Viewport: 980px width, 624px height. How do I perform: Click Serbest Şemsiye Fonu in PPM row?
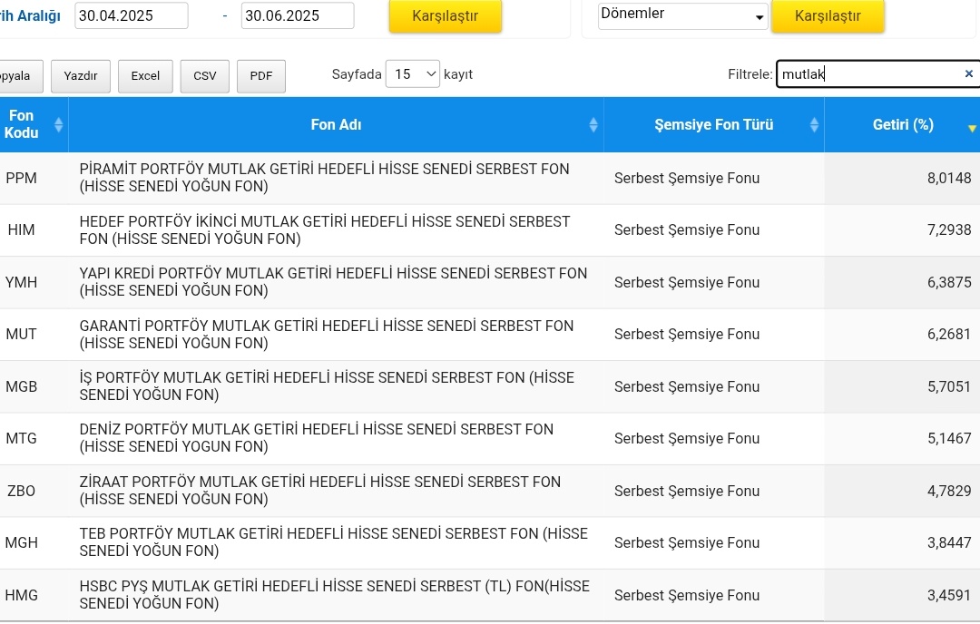click(x=687, y=178)
